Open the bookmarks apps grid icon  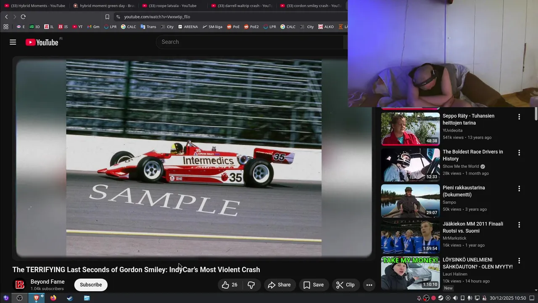(6, 27)
